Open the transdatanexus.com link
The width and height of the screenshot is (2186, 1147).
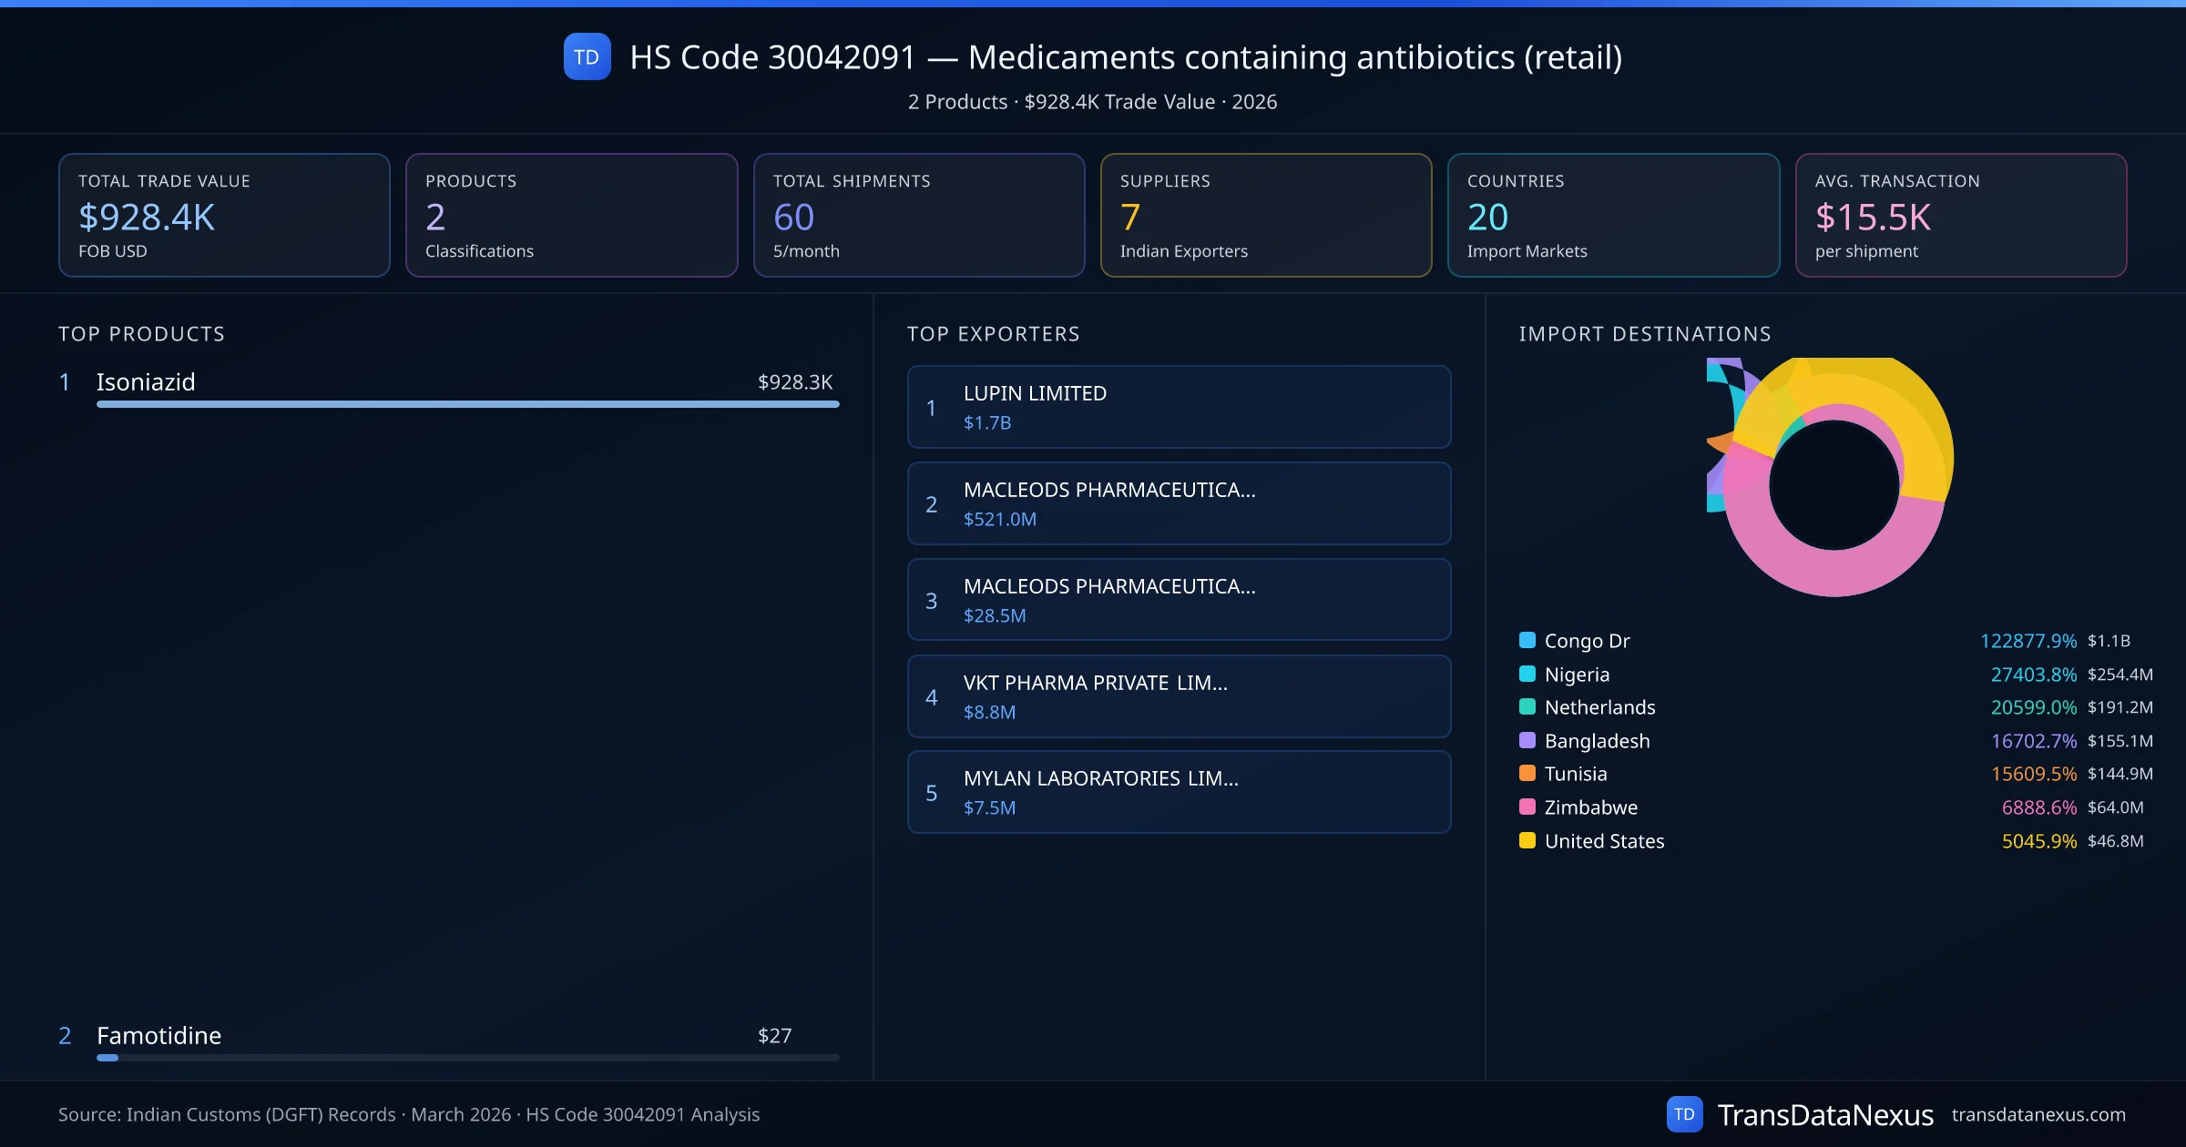tap(2038, 1114)
